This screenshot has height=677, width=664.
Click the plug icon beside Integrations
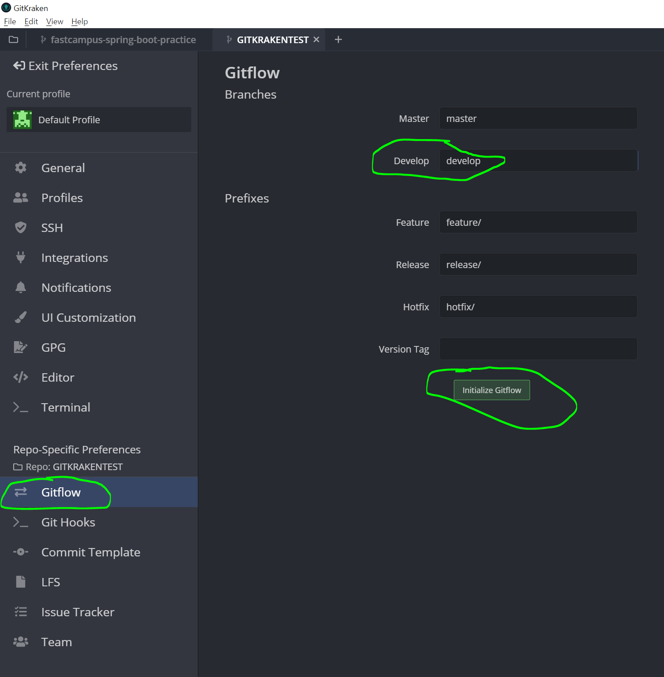point(21,258)
